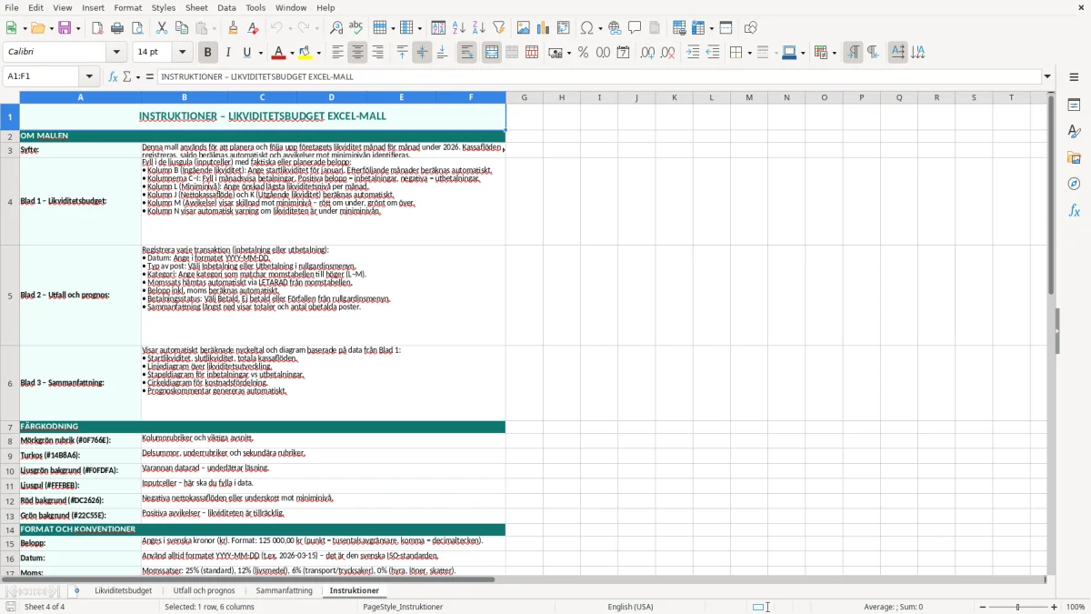The width and height of the screenshot is (1091, 614).
Task: Open the Data menu
Action: (x=226, y=7)
